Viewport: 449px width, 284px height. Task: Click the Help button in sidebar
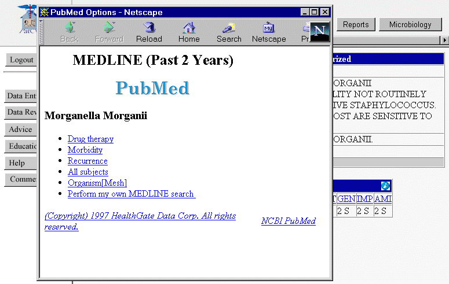pos(20,163)
